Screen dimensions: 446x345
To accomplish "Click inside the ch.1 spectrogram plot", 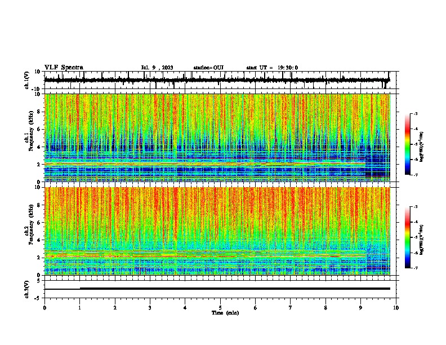I will [x=217, y=138].
